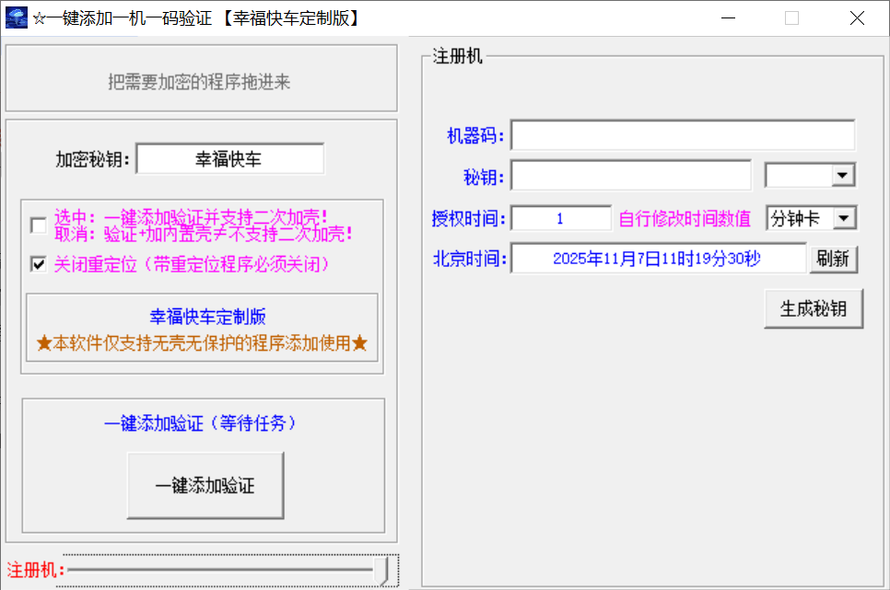Click the 一键添加验证（等待任务） status label

pos(205,422)
